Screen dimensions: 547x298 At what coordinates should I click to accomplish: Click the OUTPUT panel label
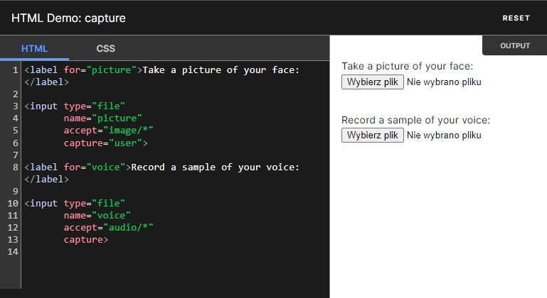coord(515,45)
